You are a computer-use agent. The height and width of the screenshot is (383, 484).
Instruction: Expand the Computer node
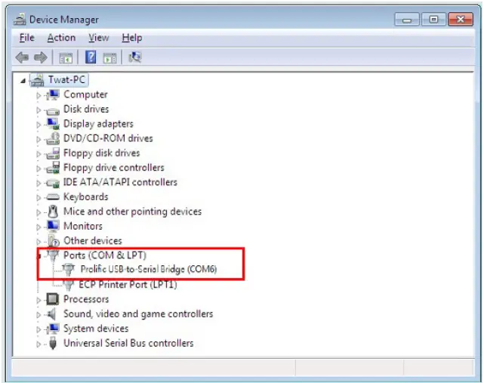(39, 95)
